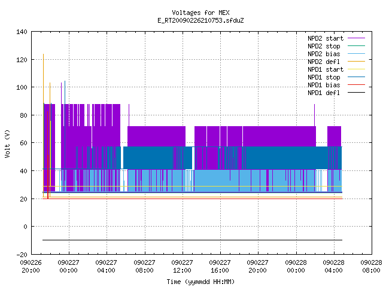Image resolution: width=383 pixels, height=287 pixels.
Task: Click the '090226 20:00' x-axis tick label
Action: point(31,267)
